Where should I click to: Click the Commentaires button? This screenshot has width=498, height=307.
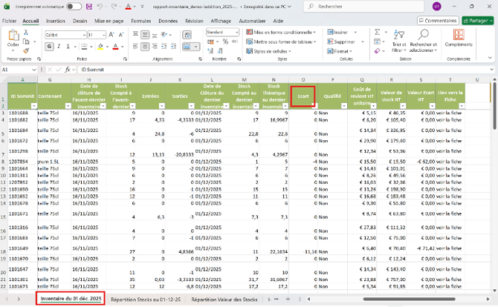[437, 21]
